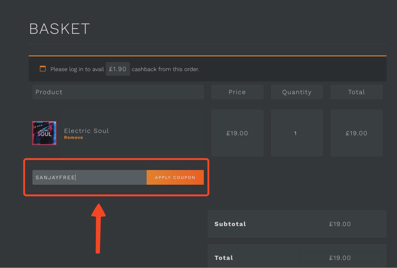Click the Subtotal label in the summary
This screenshot has width=397, height=268.
230,224
